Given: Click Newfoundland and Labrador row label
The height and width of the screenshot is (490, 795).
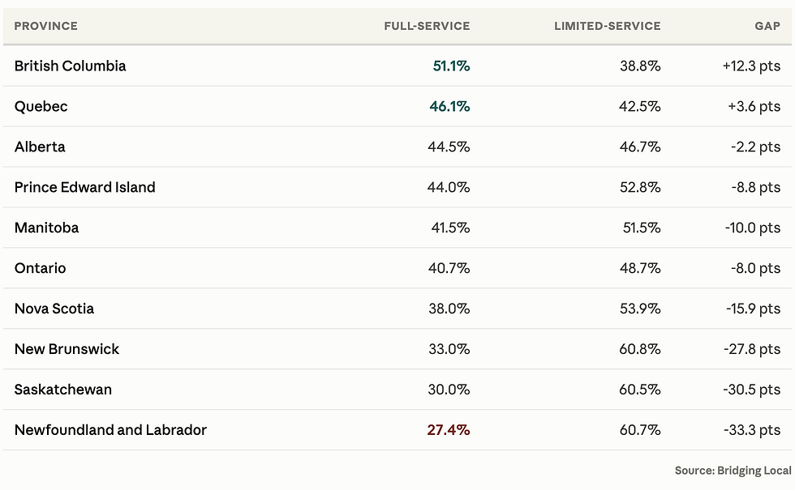Looking at the screenshot, I should (x=110, y=430).
